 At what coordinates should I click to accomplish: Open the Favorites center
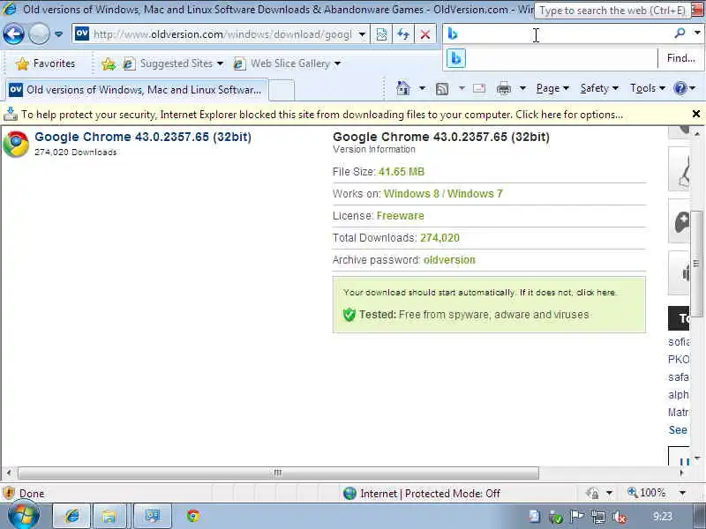(45, 63)
